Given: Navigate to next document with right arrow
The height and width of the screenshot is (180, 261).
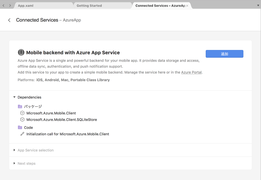Looking at the screenshot, I should (x=10, y=6).
